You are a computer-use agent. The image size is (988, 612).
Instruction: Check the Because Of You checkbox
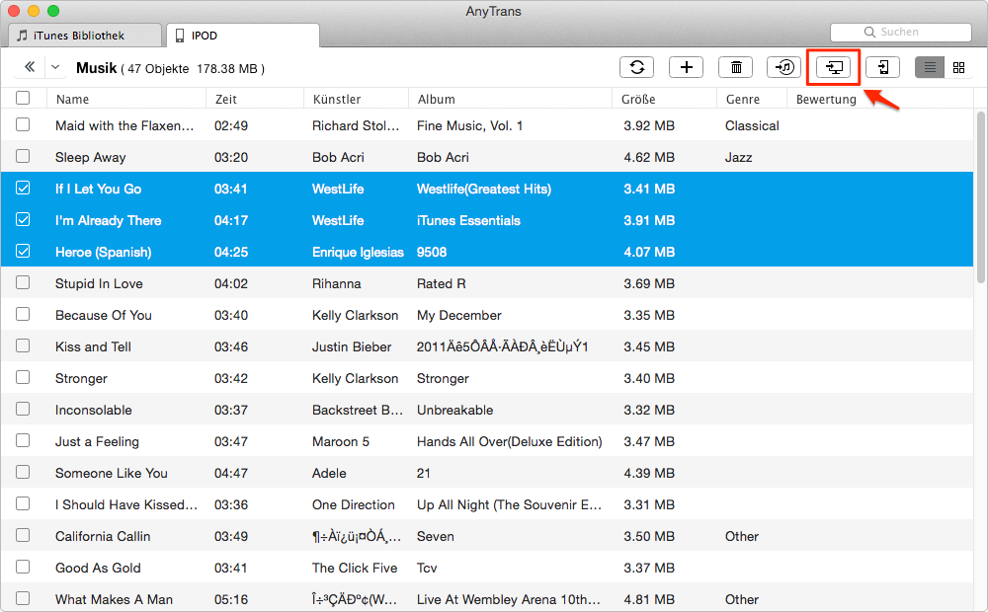(23, 314)
